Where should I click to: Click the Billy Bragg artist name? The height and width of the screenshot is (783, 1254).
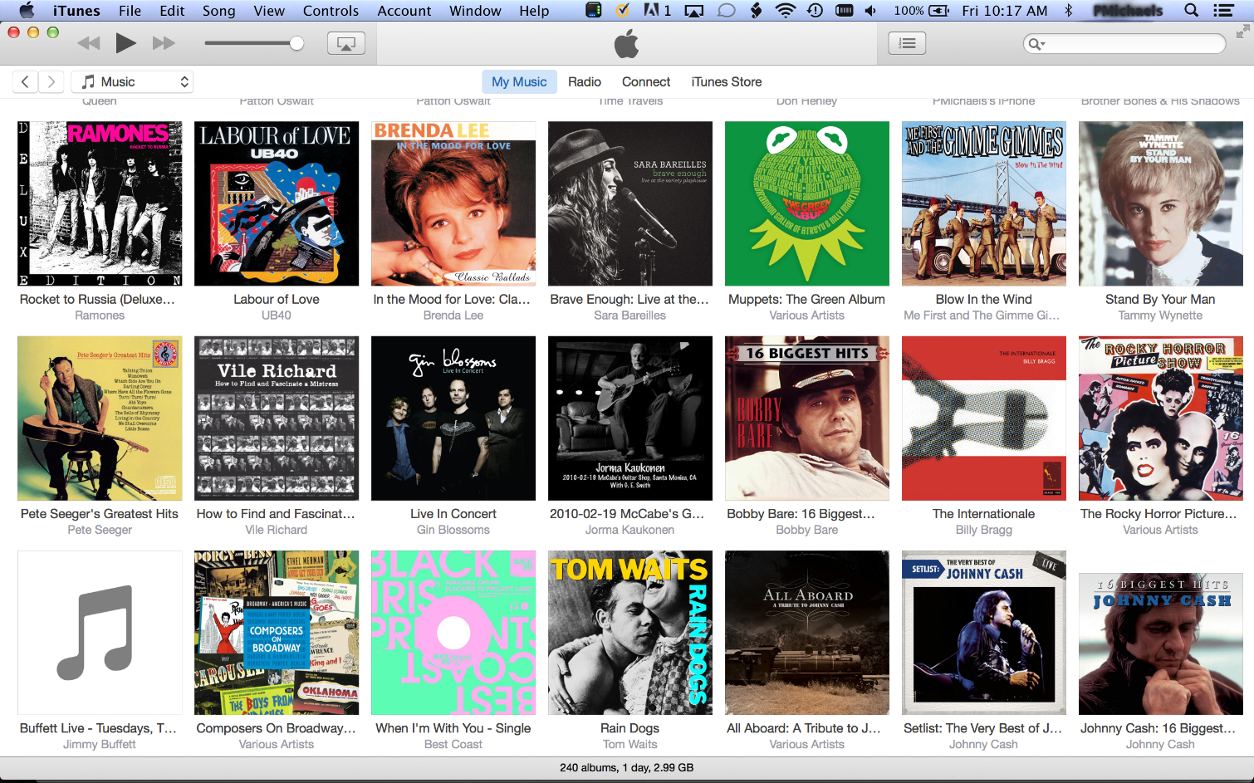click(x=984, y=530)
